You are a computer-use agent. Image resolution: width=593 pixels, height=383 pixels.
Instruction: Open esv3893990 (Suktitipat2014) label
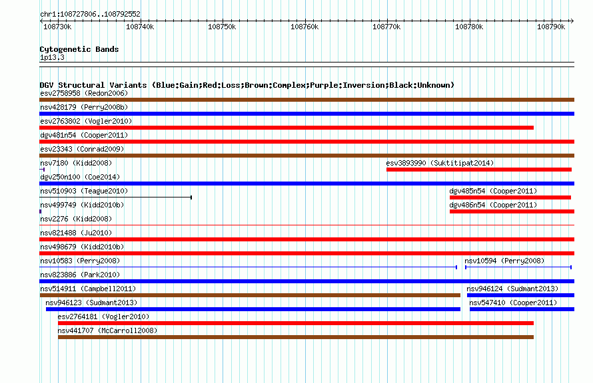coord(440,163)
